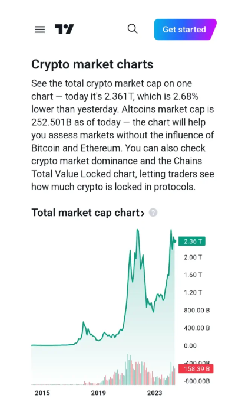Image resolution: width=235 pixels, height=405 pixels.
Task: Click the volume bars under the chart
Action: pyautogui.click(x=103, y=370)
